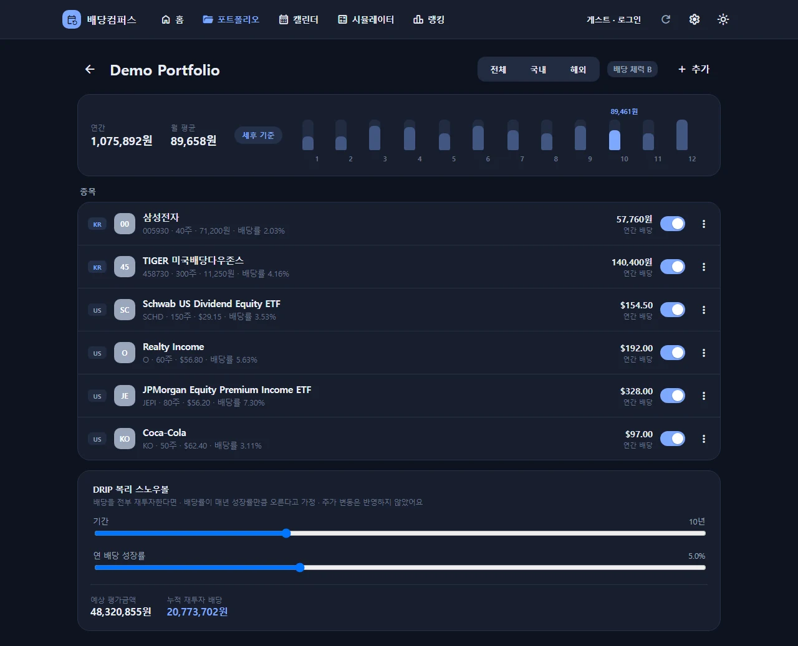798x646 pixels.
Task: Open the 포트폴리오 menu
Action: (x=231, y=19)
